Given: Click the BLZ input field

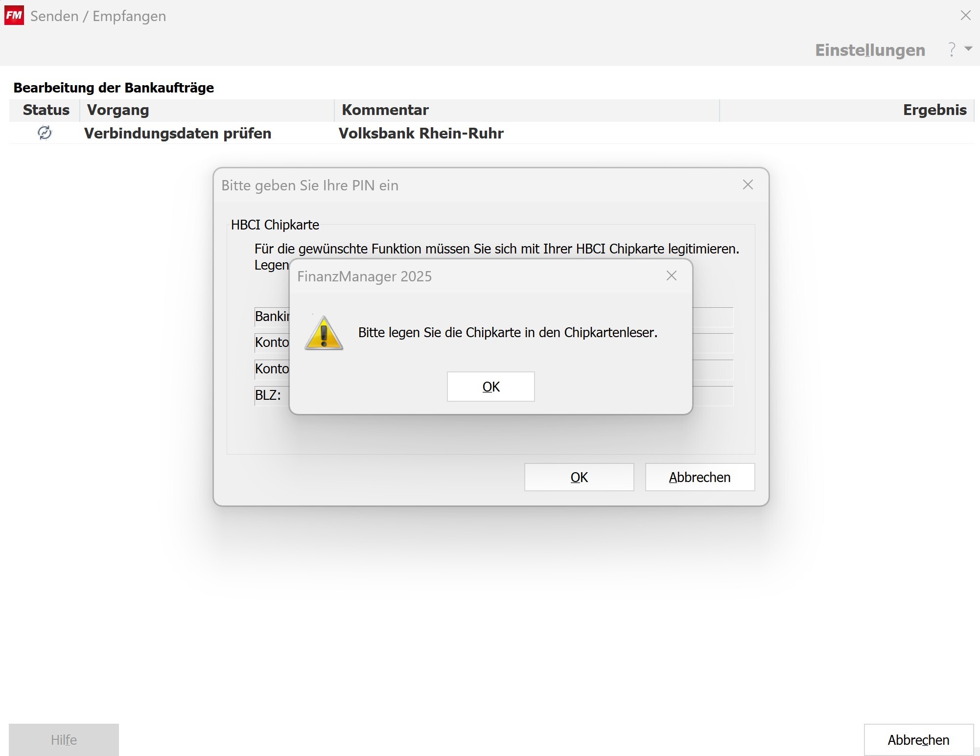Looking at the screenshot, I should (713, 396).
